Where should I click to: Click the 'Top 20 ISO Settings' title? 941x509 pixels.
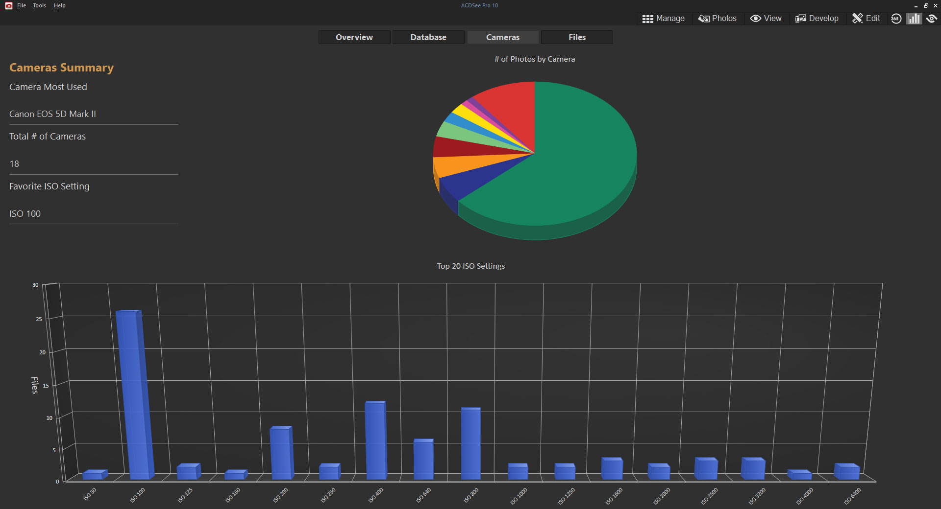(471, 266)
